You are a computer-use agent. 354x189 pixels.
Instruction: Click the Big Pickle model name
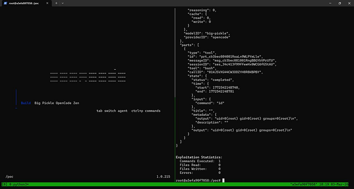[x=44, y=103]
